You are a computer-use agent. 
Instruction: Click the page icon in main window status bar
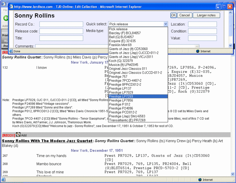(x=3, y=180)
